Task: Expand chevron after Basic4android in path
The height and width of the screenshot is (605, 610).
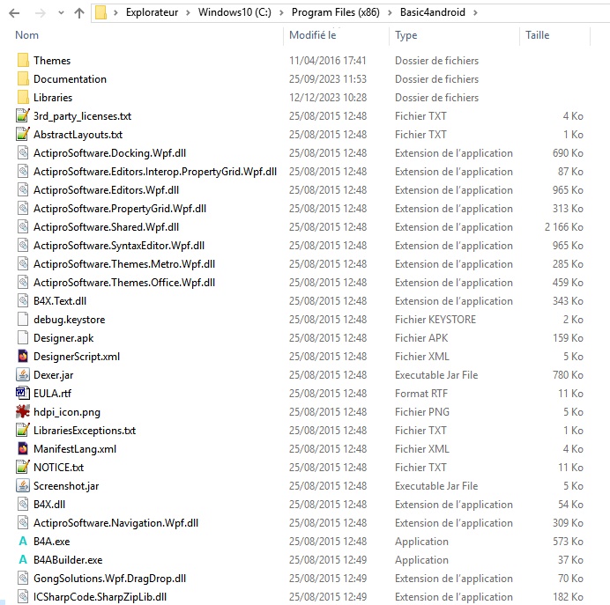Action: tap(475, 13)
